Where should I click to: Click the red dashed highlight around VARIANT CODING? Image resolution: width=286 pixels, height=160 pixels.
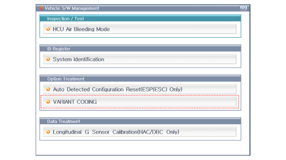(x=140, y=95)
